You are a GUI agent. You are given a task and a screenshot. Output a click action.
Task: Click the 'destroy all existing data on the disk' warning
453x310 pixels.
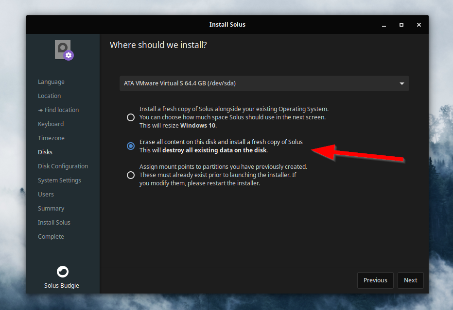tap(214, 150)
